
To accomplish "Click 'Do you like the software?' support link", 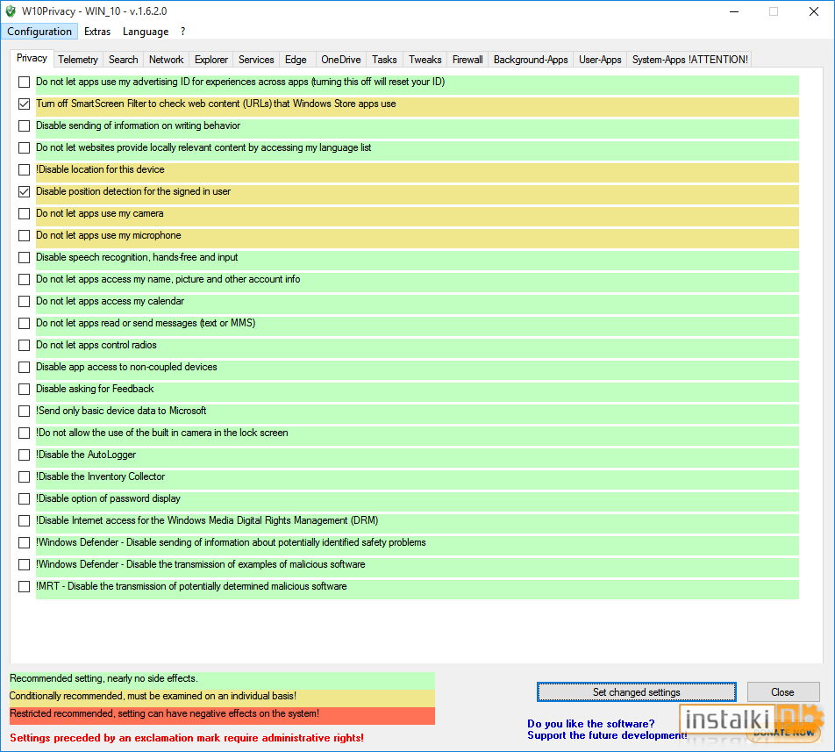I will (x=590, y=723).
